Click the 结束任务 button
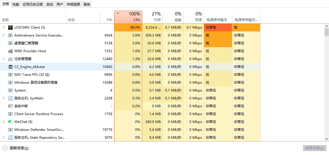Screen dimensions: 329x155 [x=315, y=148]
